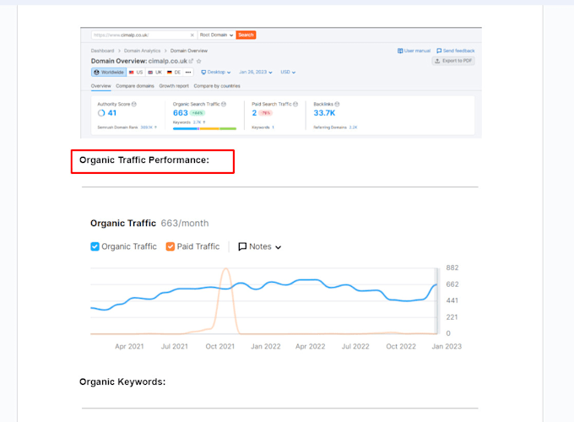Click the Authority Score info icon
Viewport: 574px width, 422px height.
tap(134, 105)
